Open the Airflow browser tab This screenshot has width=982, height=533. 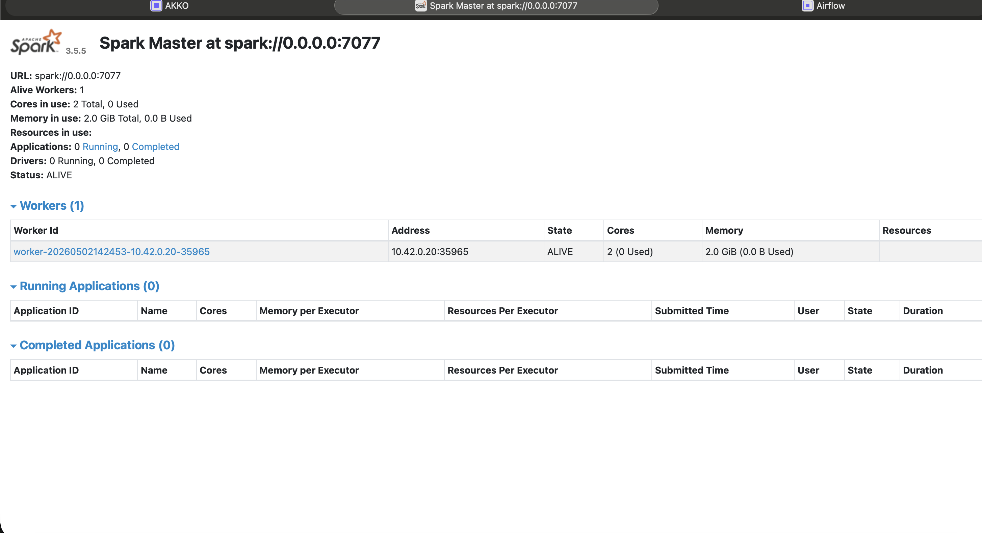pos(823,6)
